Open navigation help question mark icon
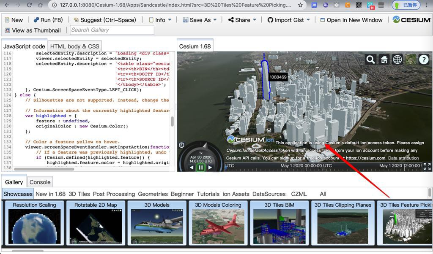 424,59
